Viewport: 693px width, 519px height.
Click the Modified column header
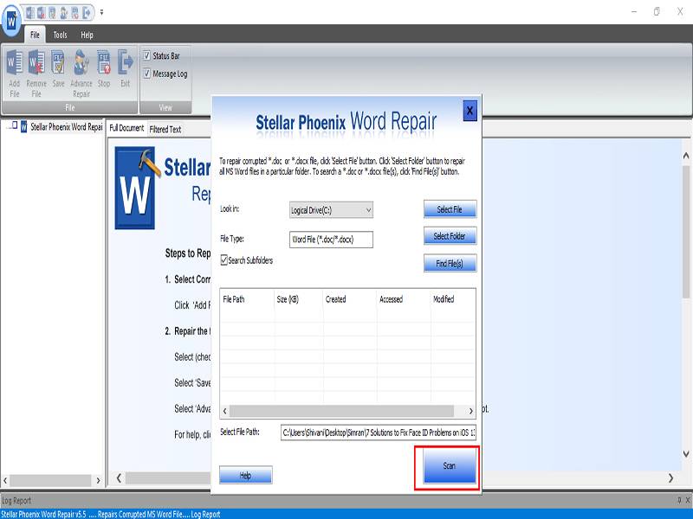(453, 299)
